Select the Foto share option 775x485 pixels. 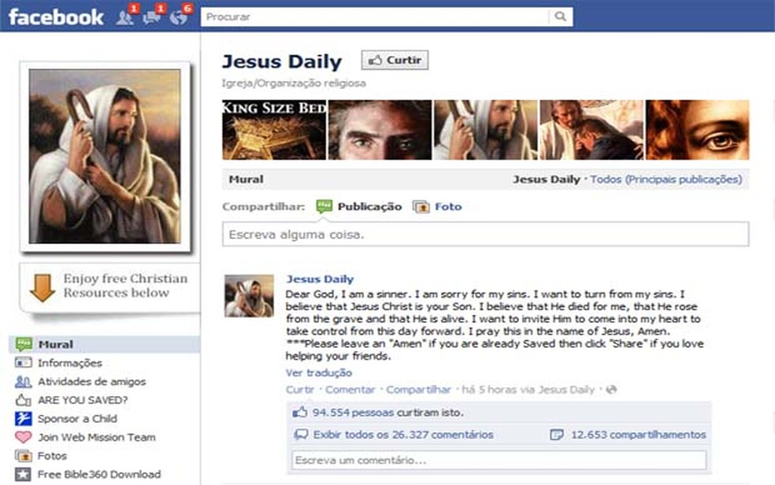click(448, 206)
